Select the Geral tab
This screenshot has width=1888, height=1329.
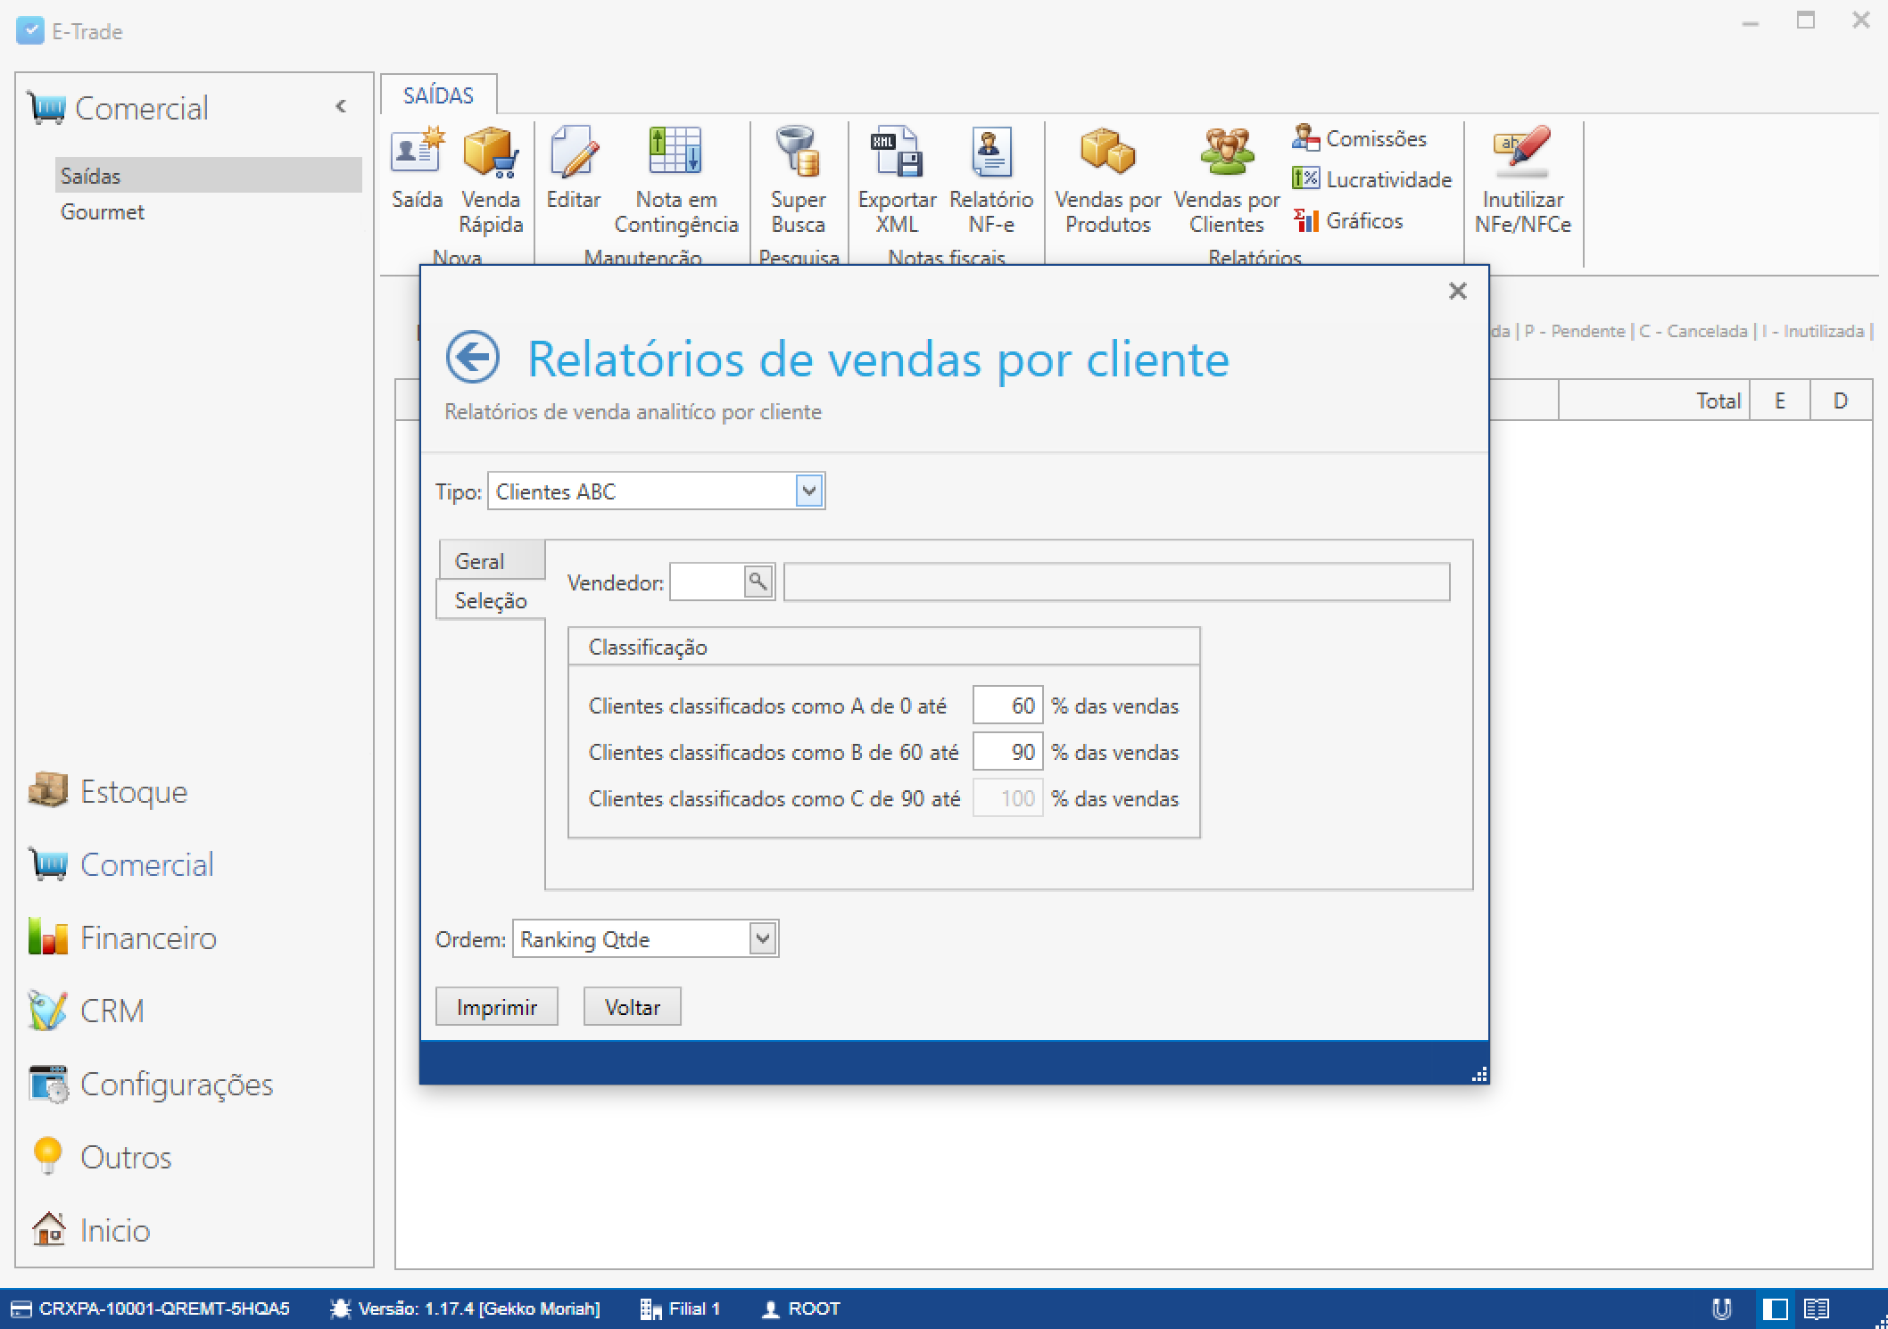pyautogui.click(x=482, y=560)
